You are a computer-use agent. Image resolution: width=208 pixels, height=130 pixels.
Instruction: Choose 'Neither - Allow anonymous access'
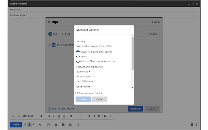[78, 61]
